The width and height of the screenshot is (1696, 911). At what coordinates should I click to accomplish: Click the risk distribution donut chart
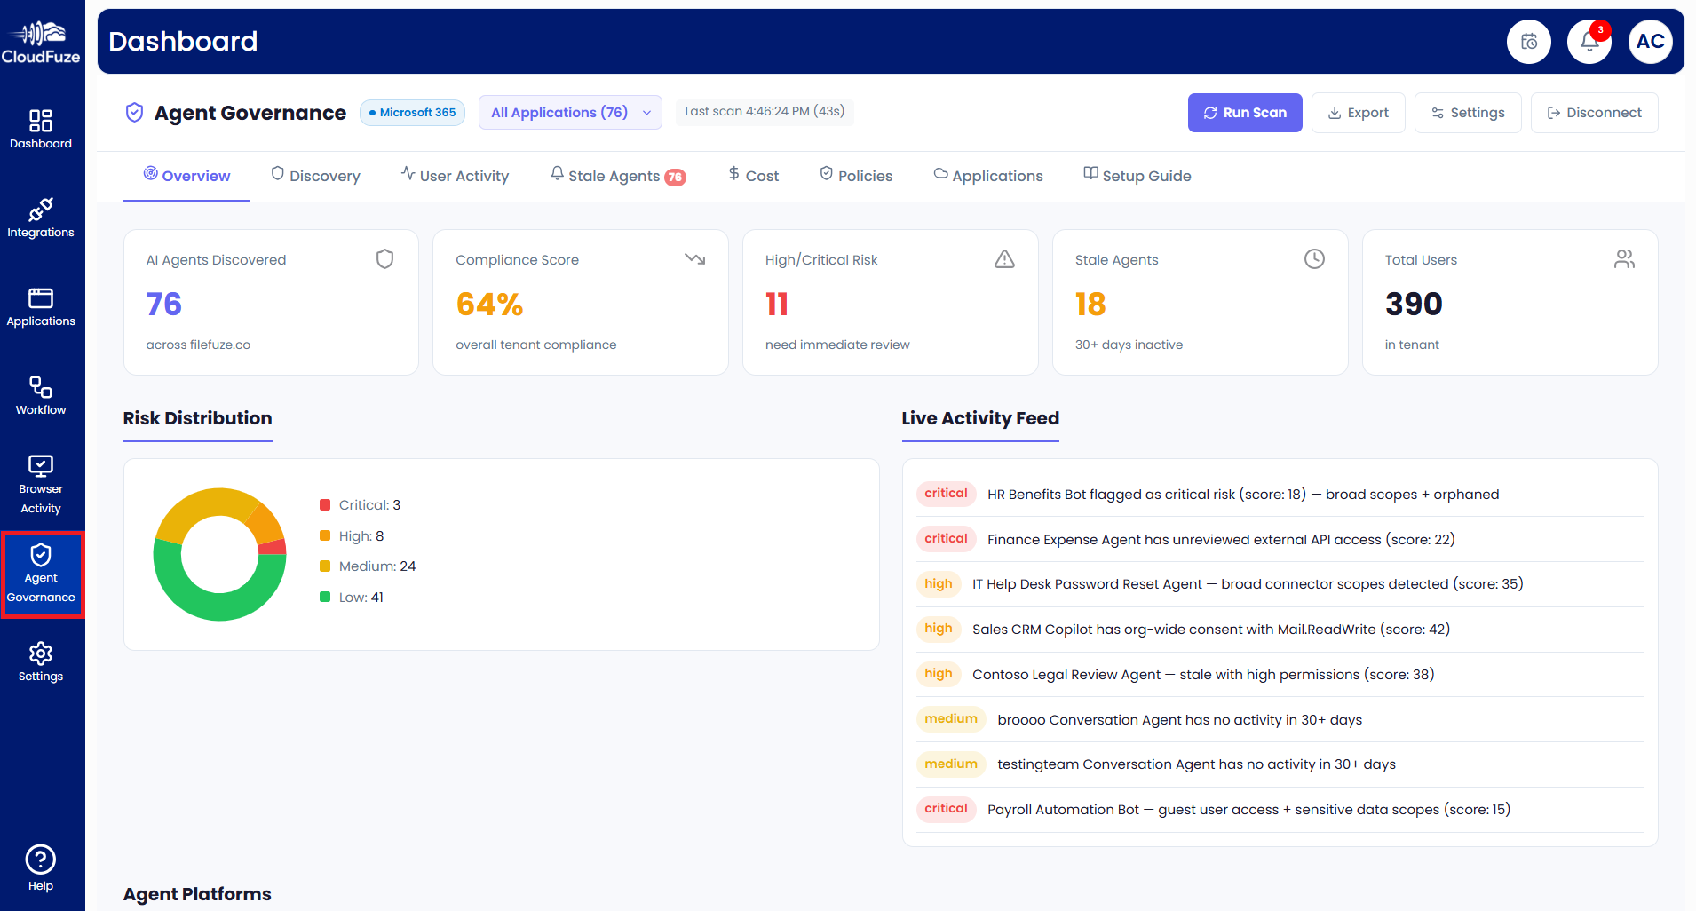click(x=219, y=554)
